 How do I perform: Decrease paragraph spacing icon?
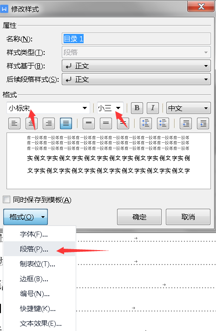(163, 123)
